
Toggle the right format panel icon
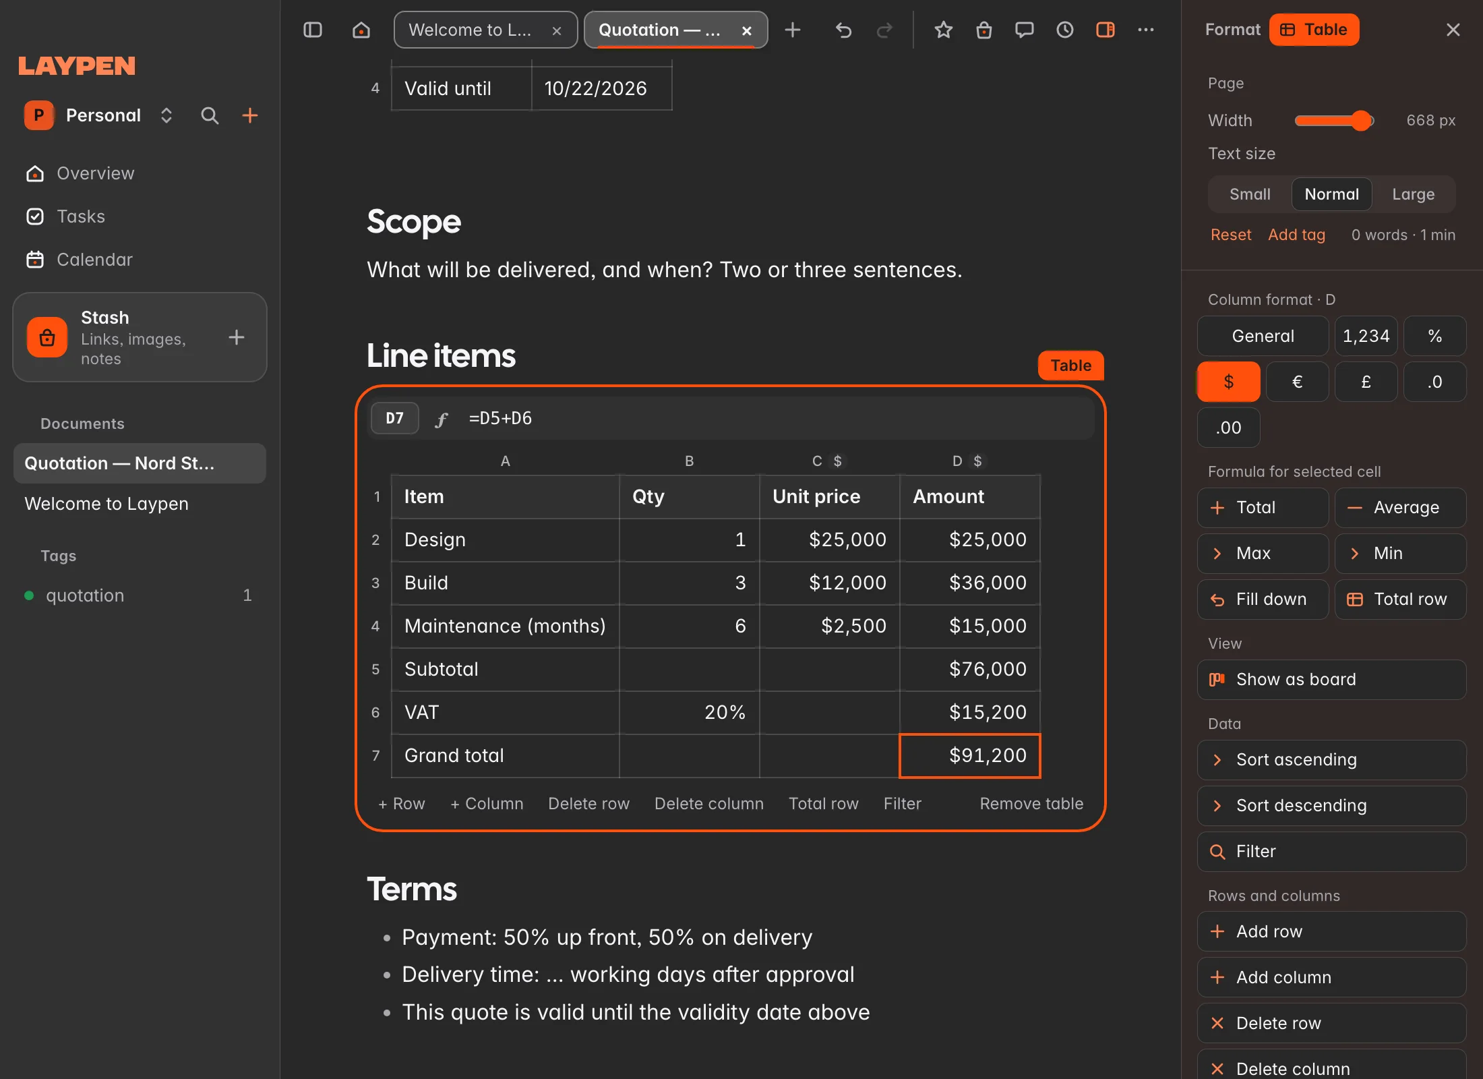pos(1106,30)
